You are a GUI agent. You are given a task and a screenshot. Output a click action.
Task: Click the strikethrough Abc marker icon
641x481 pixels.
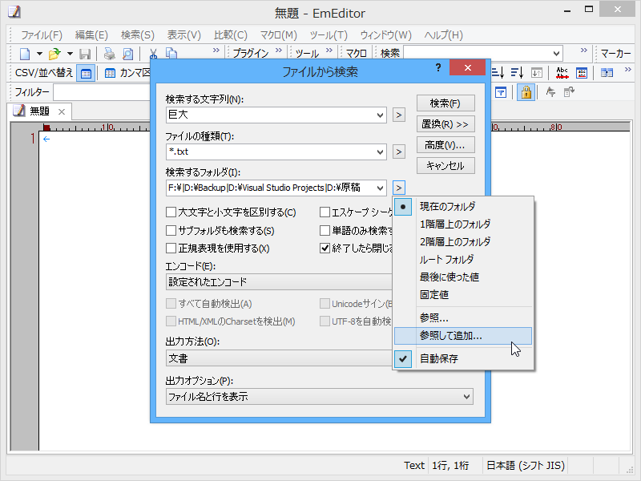pyautogui.click(x=562, y=71)
